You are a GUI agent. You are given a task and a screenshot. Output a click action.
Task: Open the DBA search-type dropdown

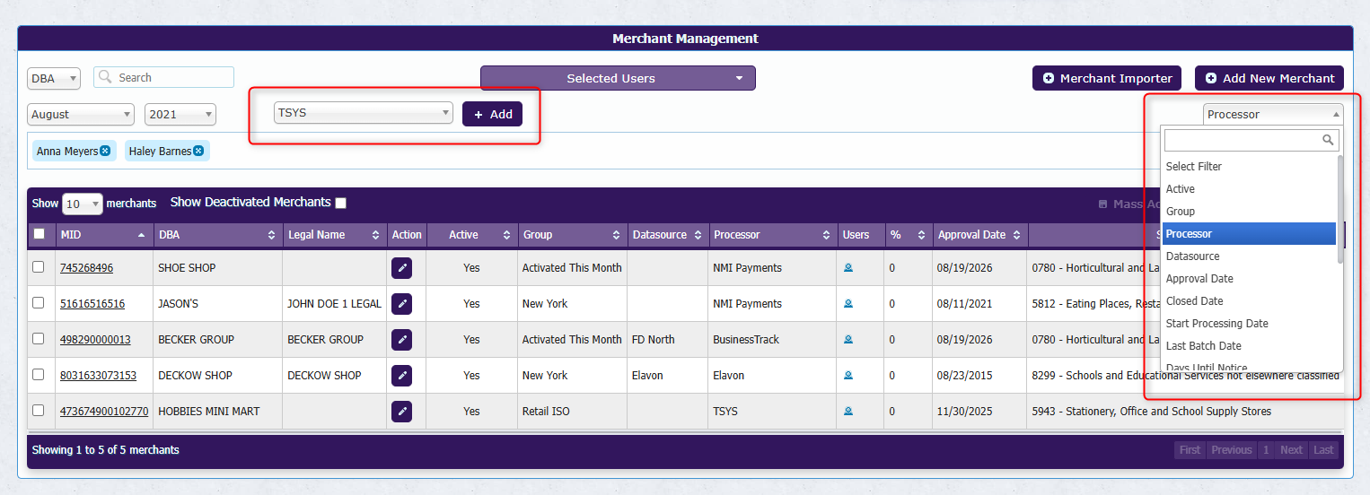[54, 78]
